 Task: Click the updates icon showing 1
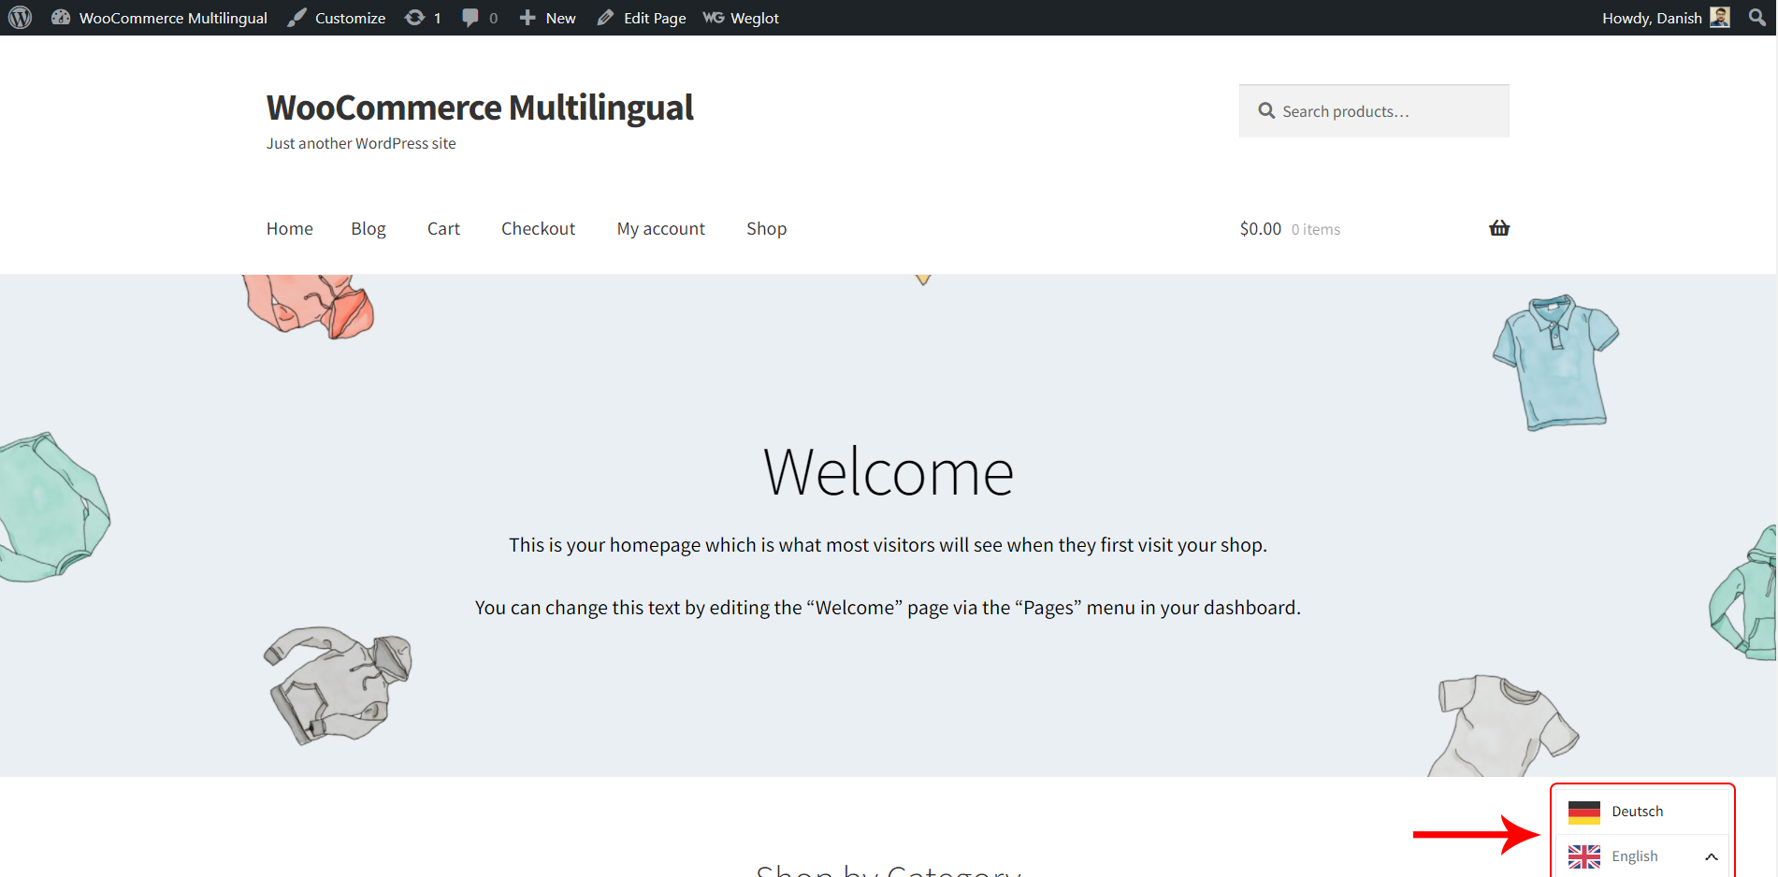pyautogui.click(x=423, y=18)
